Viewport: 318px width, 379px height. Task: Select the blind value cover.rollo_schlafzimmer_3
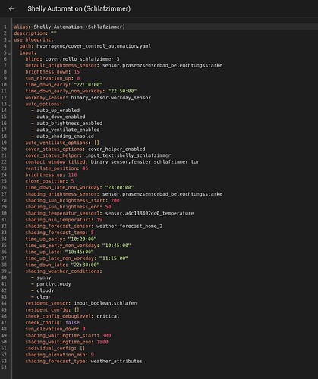click(x=82, y=59)
